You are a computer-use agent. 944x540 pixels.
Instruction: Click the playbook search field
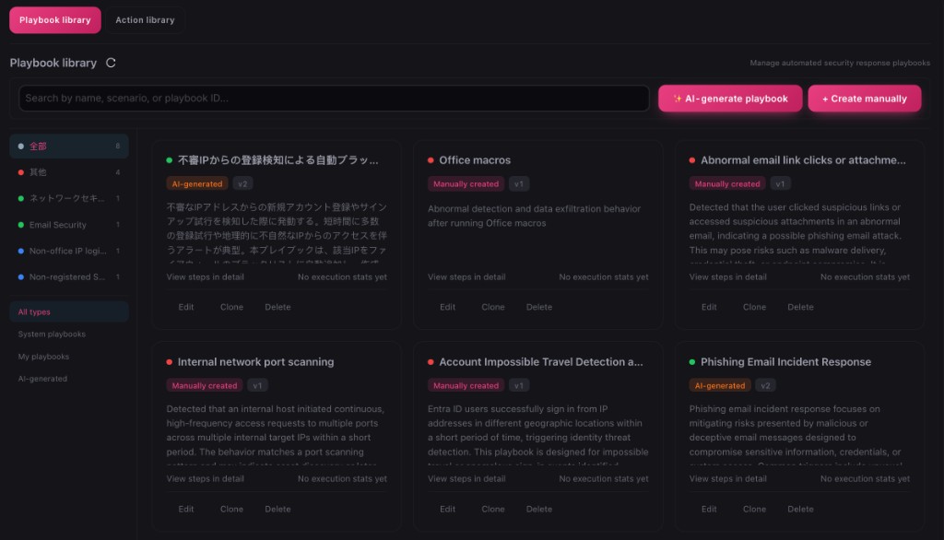tap(334, 98)
